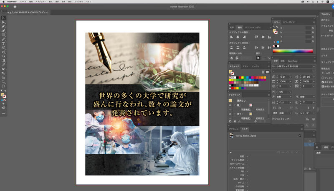Select the Eyedropper tool
Image resolution: width=334 pixels, height=191 pixels.
3,65
